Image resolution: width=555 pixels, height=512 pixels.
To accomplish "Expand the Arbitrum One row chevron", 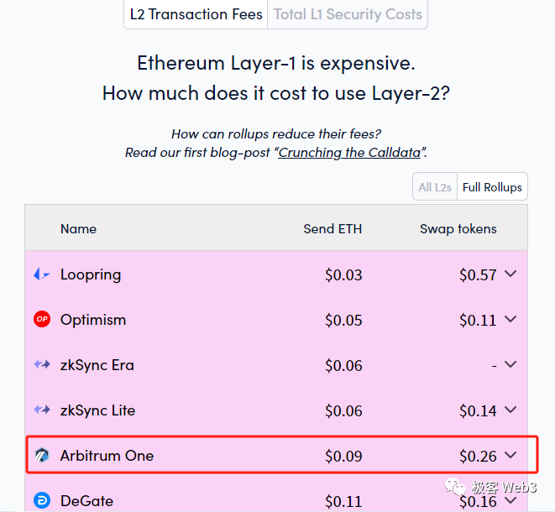I will (510, 455).
